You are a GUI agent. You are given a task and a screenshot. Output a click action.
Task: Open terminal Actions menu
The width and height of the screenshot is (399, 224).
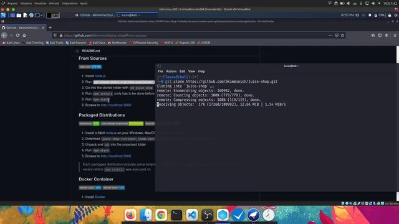(171, 72)
